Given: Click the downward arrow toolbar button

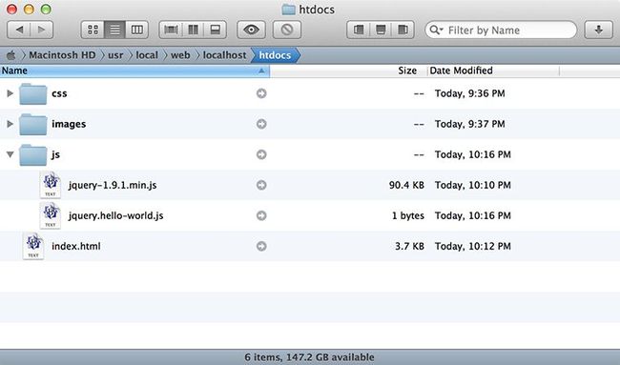Looking at the screenshot, I should click(x=599, y=30).
